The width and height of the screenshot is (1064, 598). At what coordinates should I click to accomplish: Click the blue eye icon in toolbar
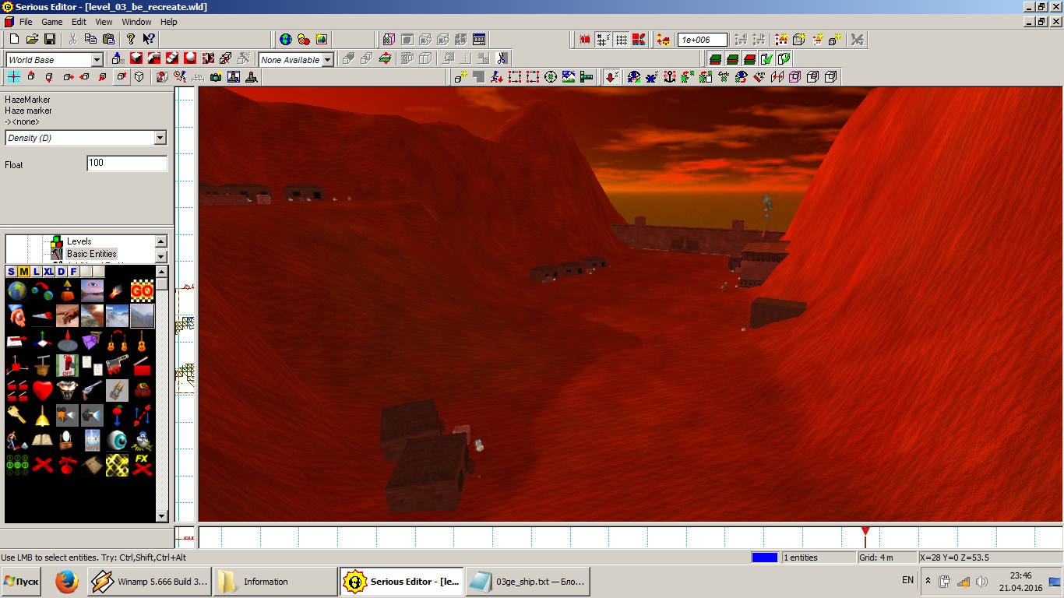pyautogui.click(x=634, y=77)
